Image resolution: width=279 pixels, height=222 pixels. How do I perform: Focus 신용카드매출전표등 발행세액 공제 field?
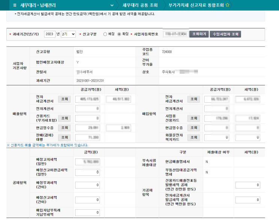pos(248,185)
